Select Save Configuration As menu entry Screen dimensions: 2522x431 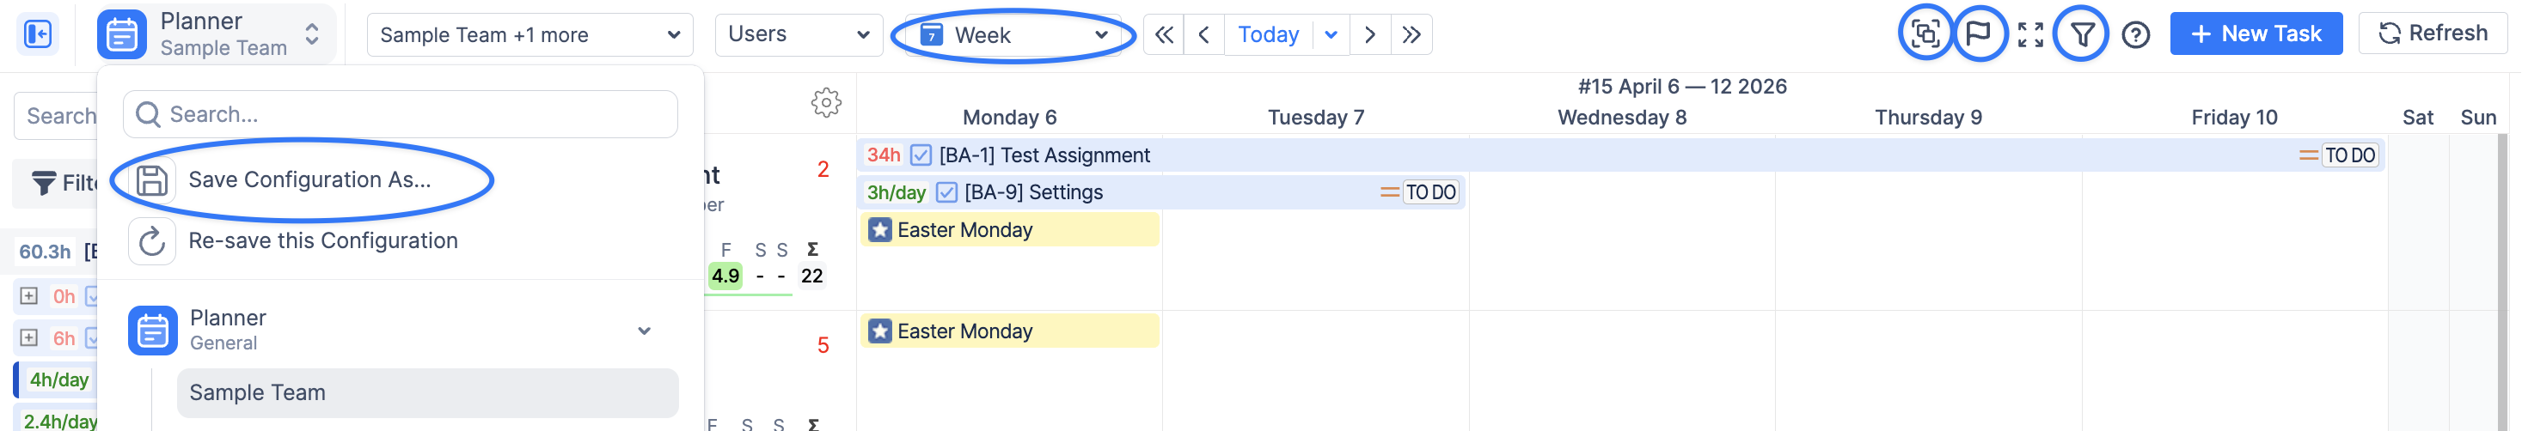(309, 179)
